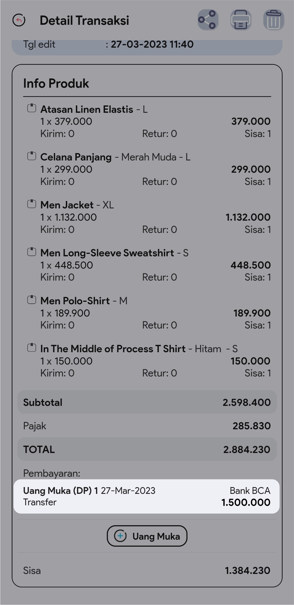Screen dimensions: 294x605
Task: Select the Men Jacket product name
Action: click(67, 205)
